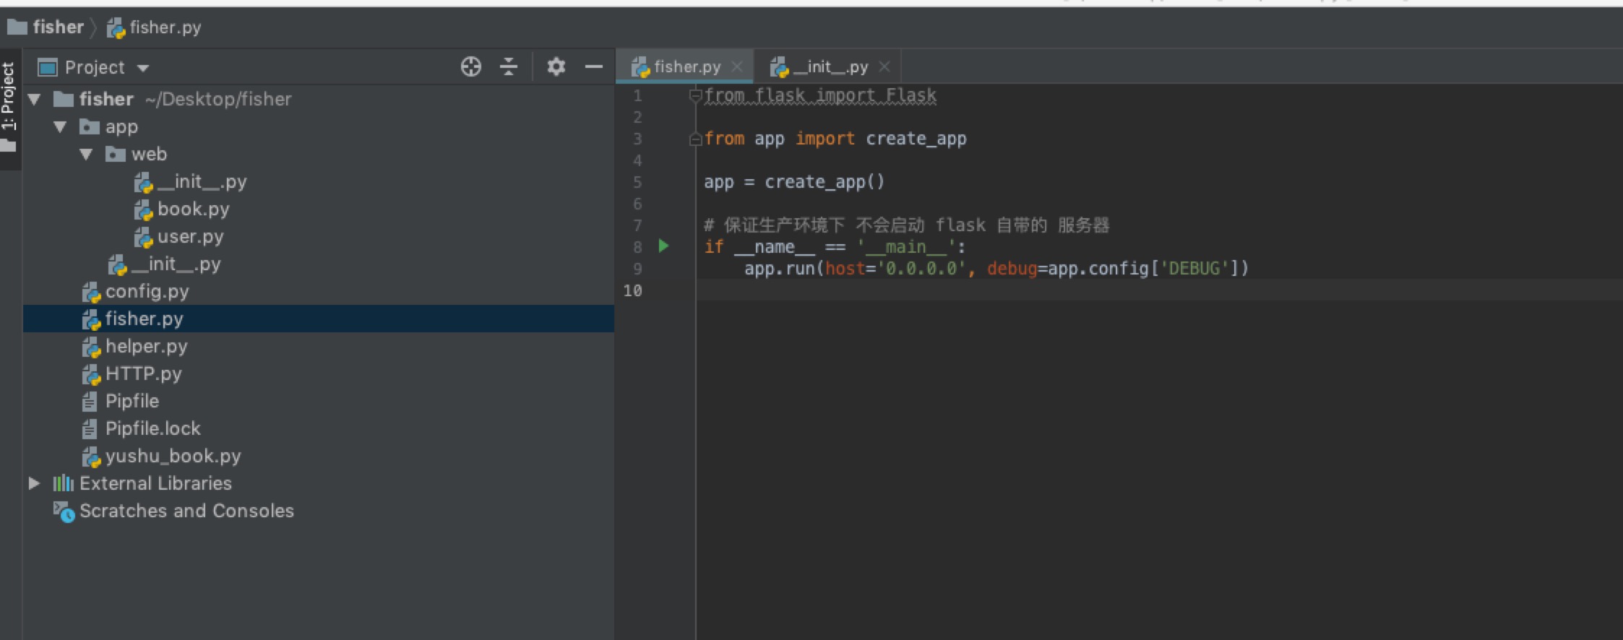Select config.py in project tree
This screenshot has height=640, width=1623.
point(136,292)
